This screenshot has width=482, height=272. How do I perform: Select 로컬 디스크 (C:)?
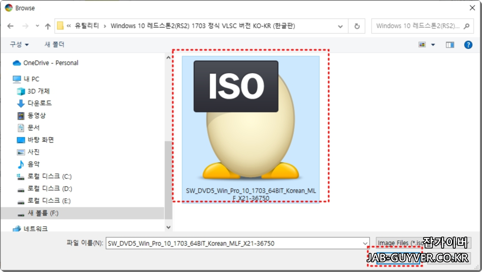(x=44, y=176)
